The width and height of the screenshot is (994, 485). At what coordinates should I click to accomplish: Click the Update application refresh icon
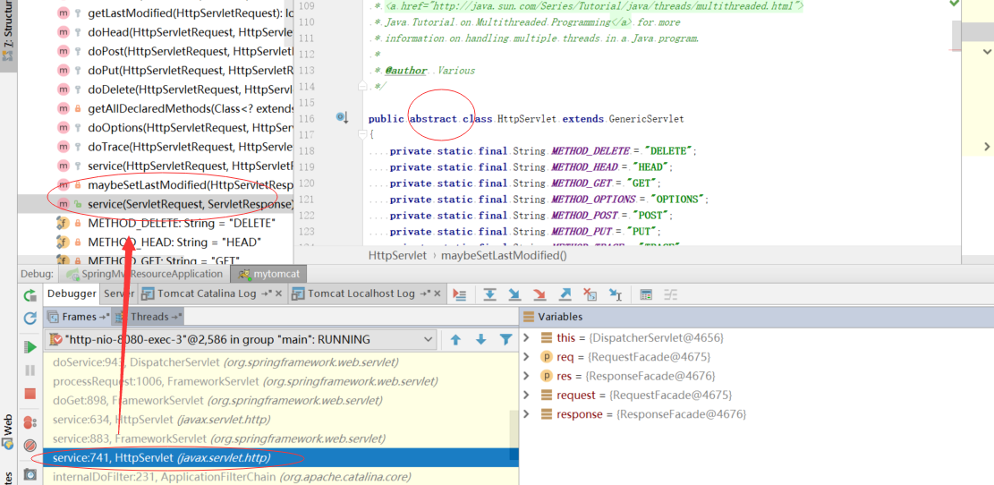[x=30, y=319]
